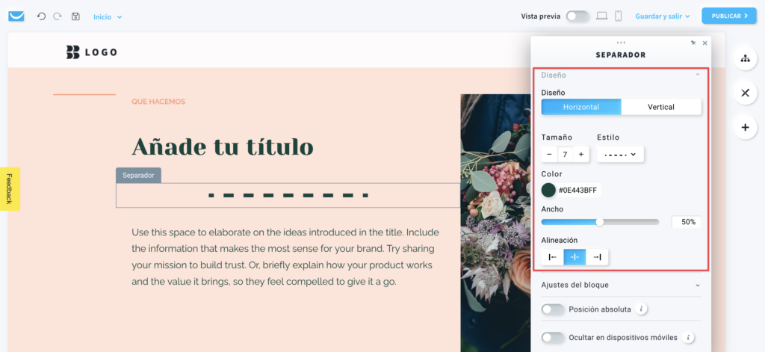This screenshot has height=352, width=765.
Task: Select the flower bouquet image
Action: [496, 223]
